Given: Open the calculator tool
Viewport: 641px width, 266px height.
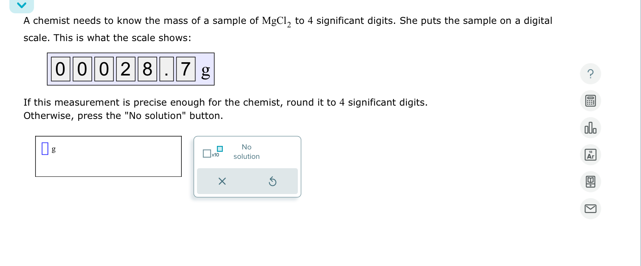Looking at the screenshot, I should (x=590, y=101).
